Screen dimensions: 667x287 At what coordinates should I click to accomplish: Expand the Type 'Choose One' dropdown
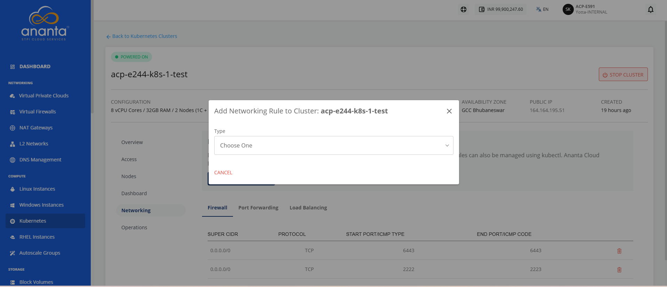(333, 145)
